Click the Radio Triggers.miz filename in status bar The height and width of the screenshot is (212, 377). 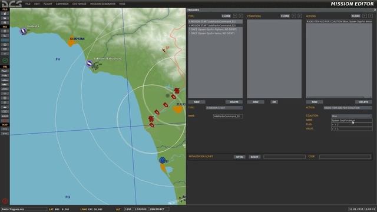24,209
